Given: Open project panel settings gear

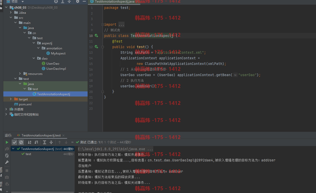Looking at the screenshot, I should (78, 1).
